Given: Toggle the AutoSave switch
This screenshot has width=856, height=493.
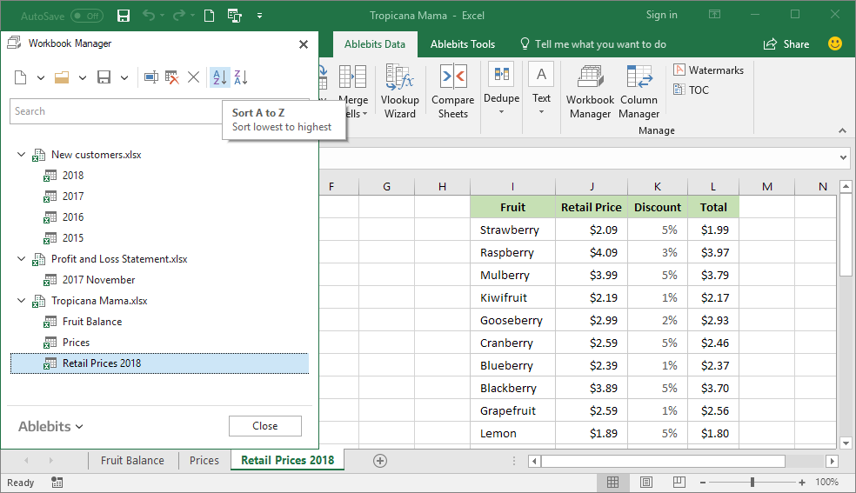Looking at the screenshot, I should tap(87, 16).
